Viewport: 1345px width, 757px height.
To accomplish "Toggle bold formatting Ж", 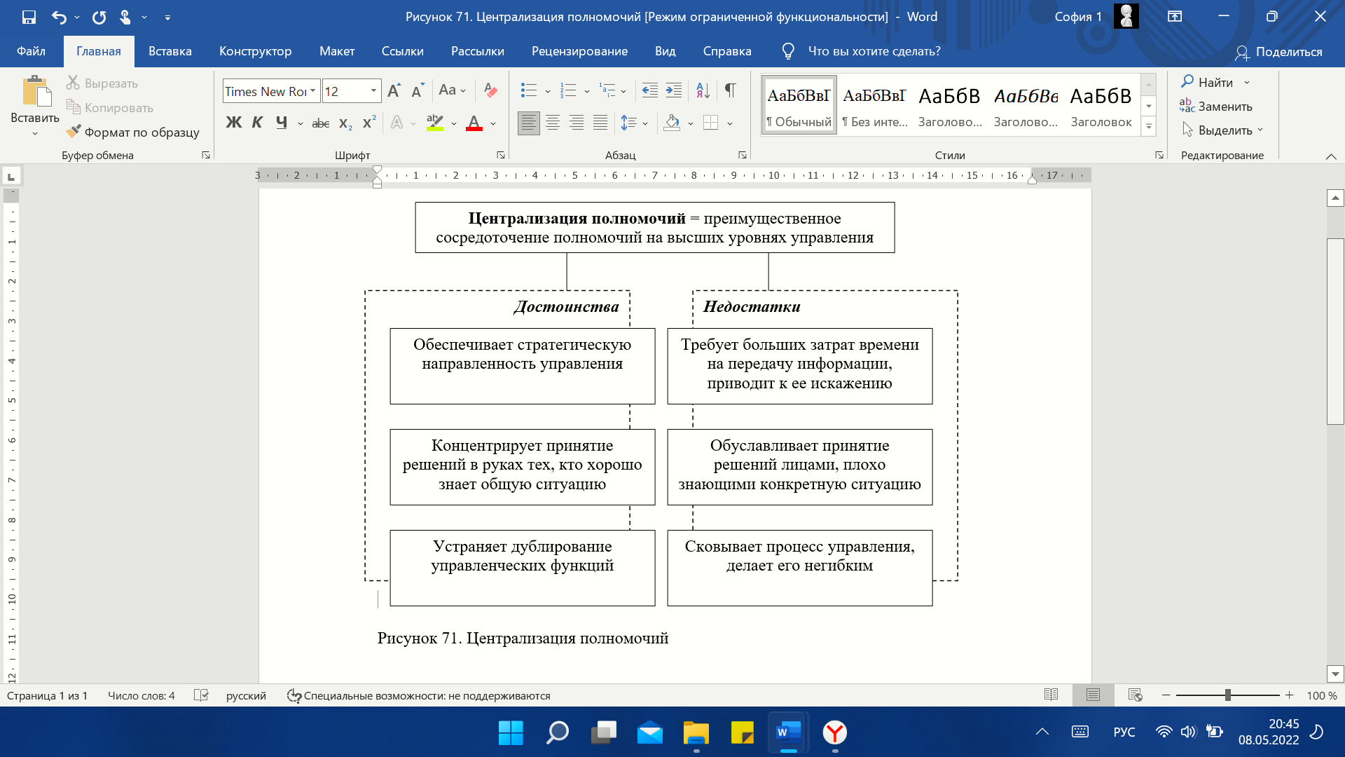I will point(233,123).
